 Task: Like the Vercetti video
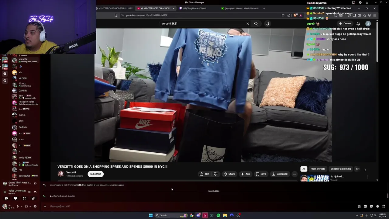coord(204,174)
